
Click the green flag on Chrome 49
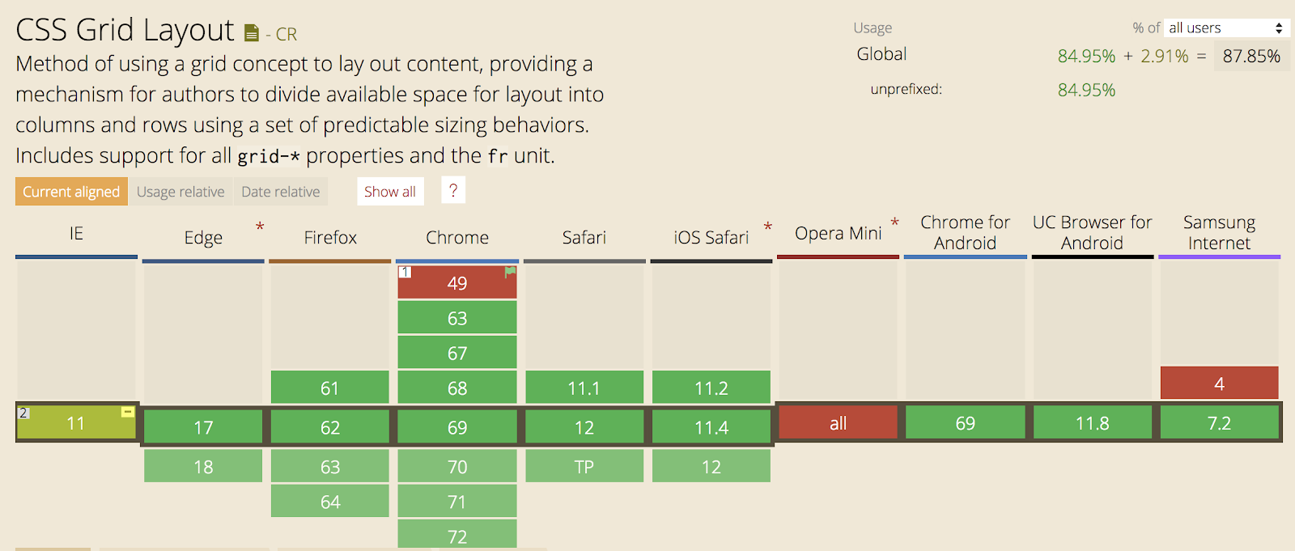(x=510, y=272)
